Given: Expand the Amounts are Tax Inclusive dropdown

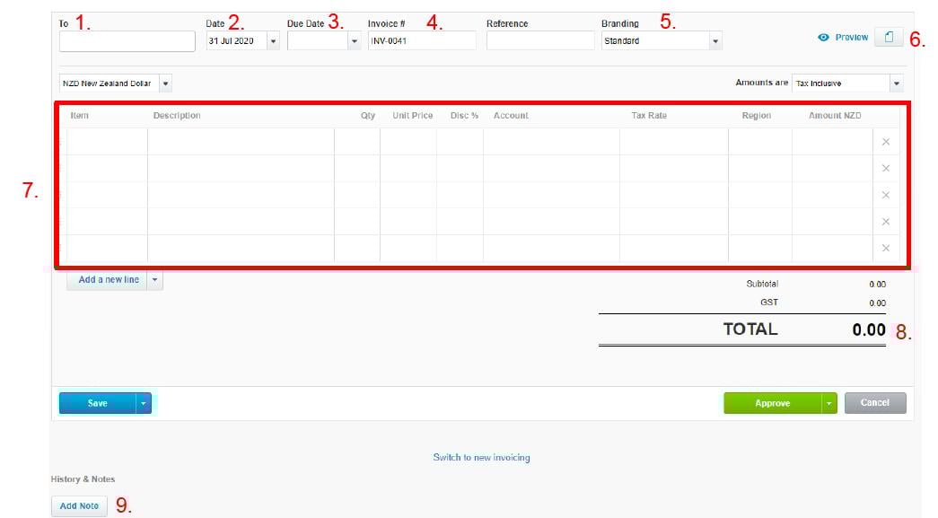Looking at the screenshot, I should click(x=896, y=83).
